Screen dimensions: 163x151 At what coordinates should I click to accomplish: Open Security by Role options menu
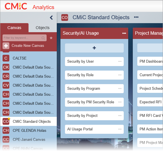tap(120, 75)
